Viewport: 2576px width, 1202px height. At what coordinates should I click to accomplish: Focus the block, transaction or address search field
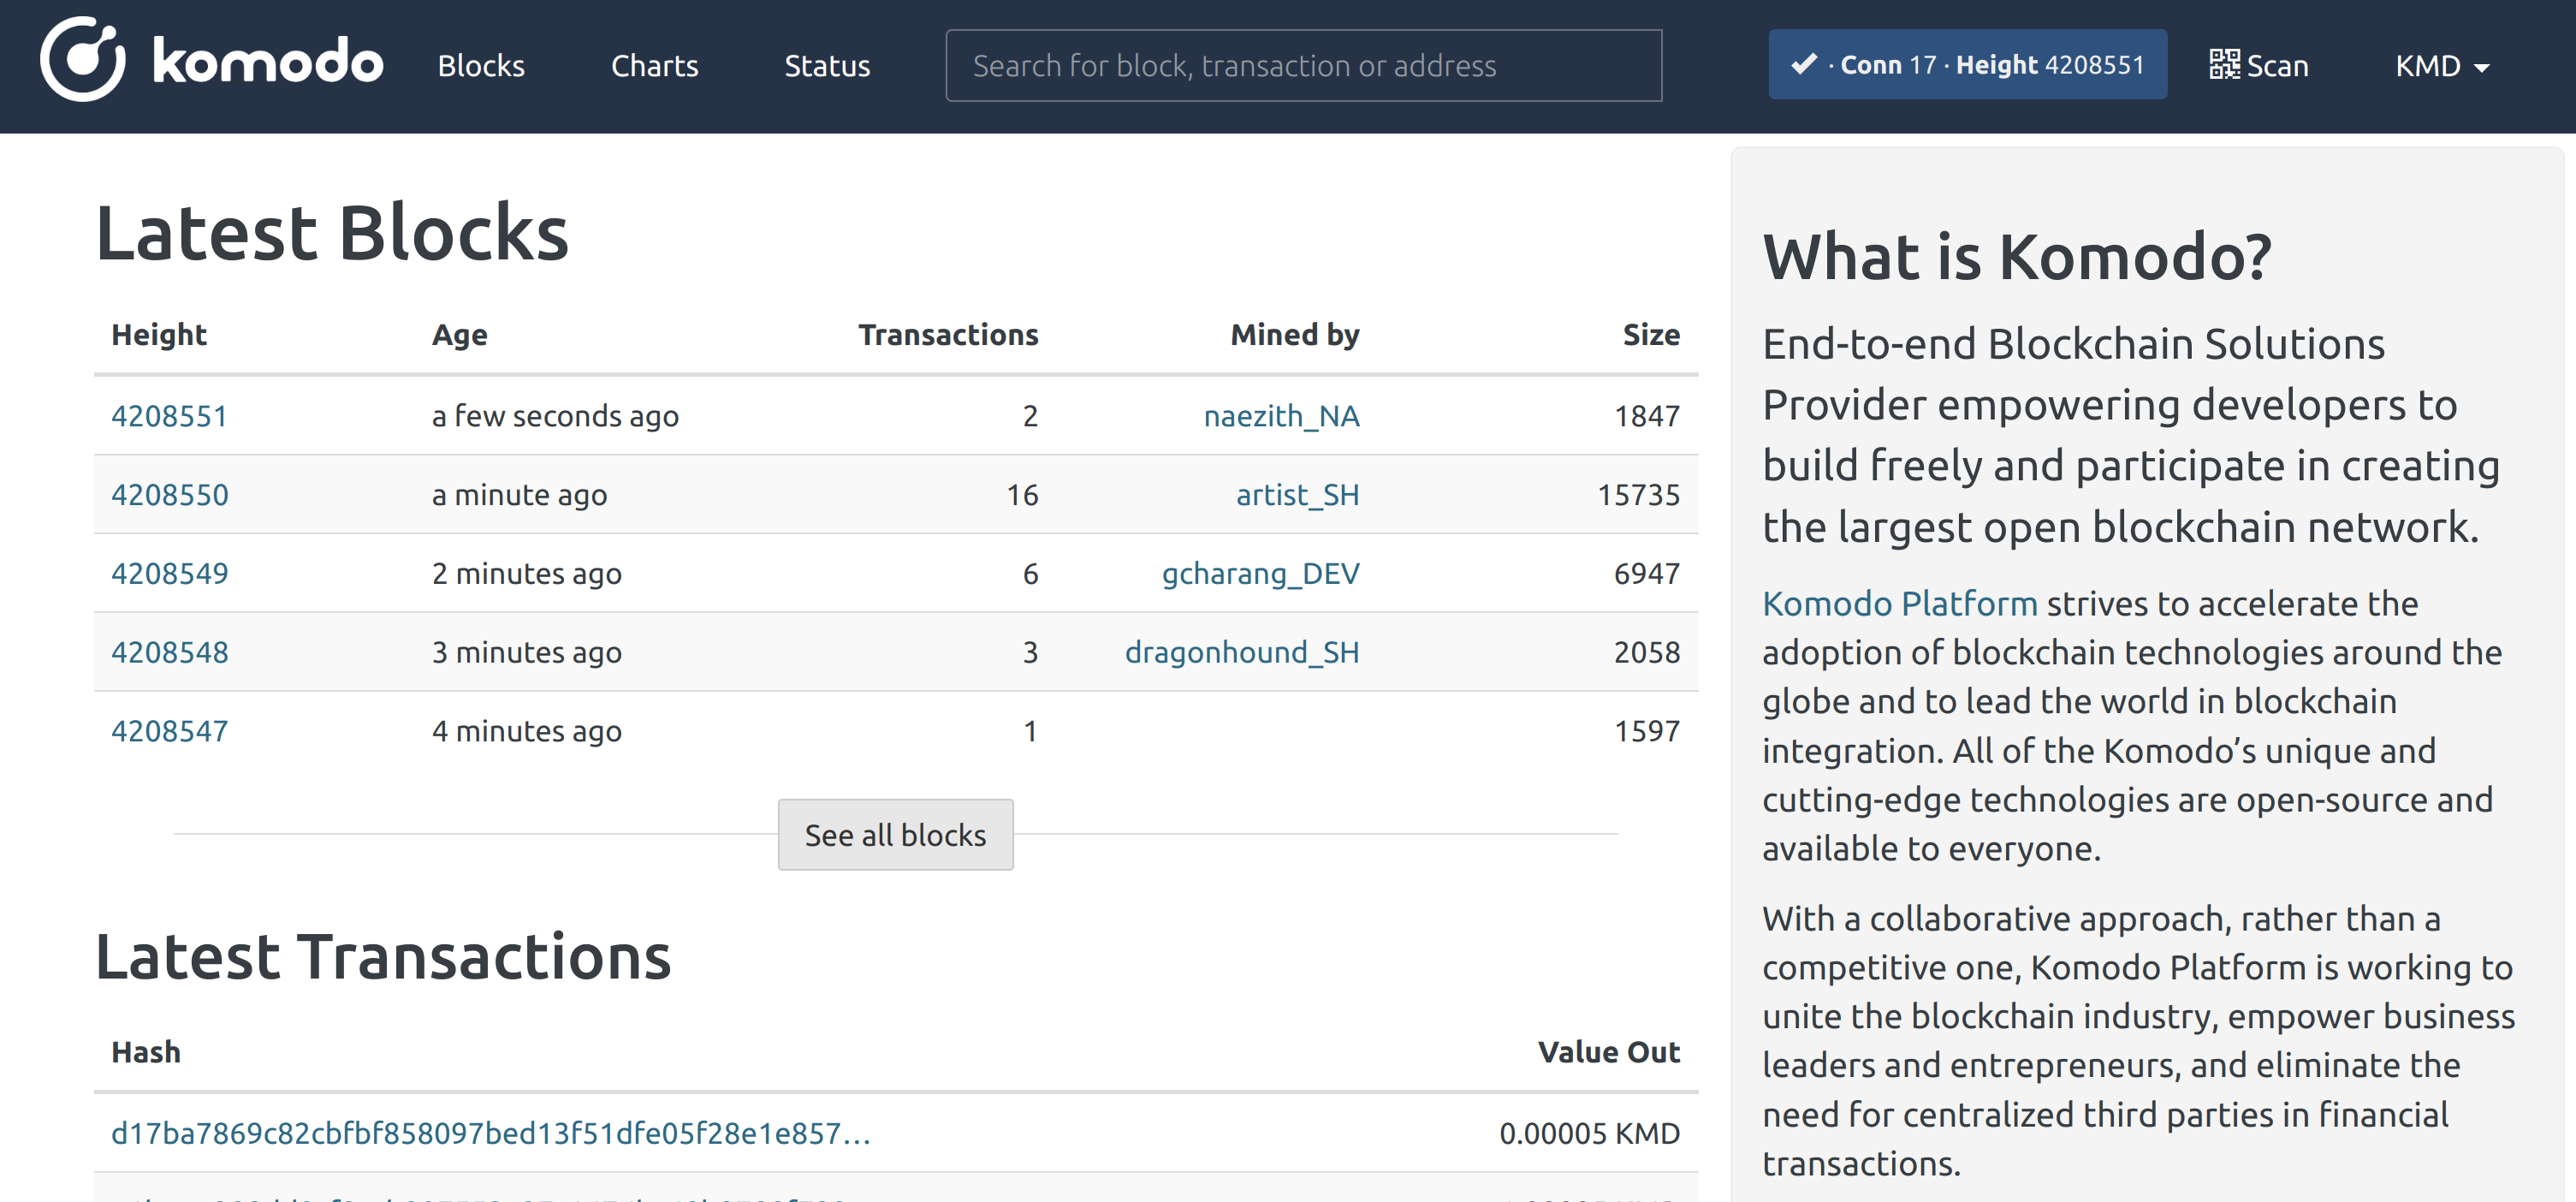point(1304,66)
